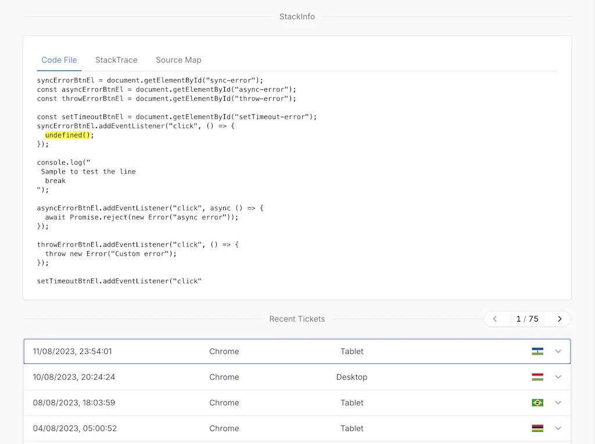Switch to the StackTrace tab
Image resolution: width=595 pixels, height=444 pixels.
116,60
